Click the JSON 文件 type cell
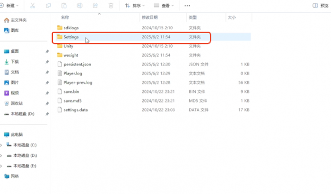 click(199, 64)
